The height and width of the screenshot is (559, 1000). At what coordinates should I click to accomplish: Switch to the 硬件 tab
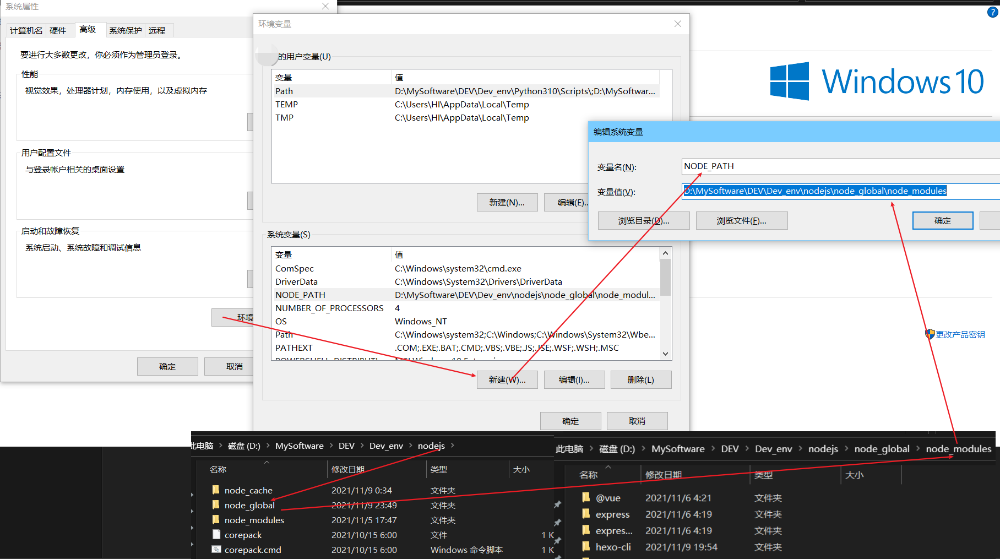(x=58, y=30)
